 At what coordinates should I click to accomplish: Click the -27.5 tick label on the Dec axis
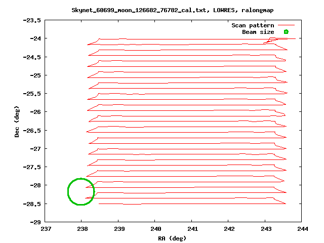(33, 167)
